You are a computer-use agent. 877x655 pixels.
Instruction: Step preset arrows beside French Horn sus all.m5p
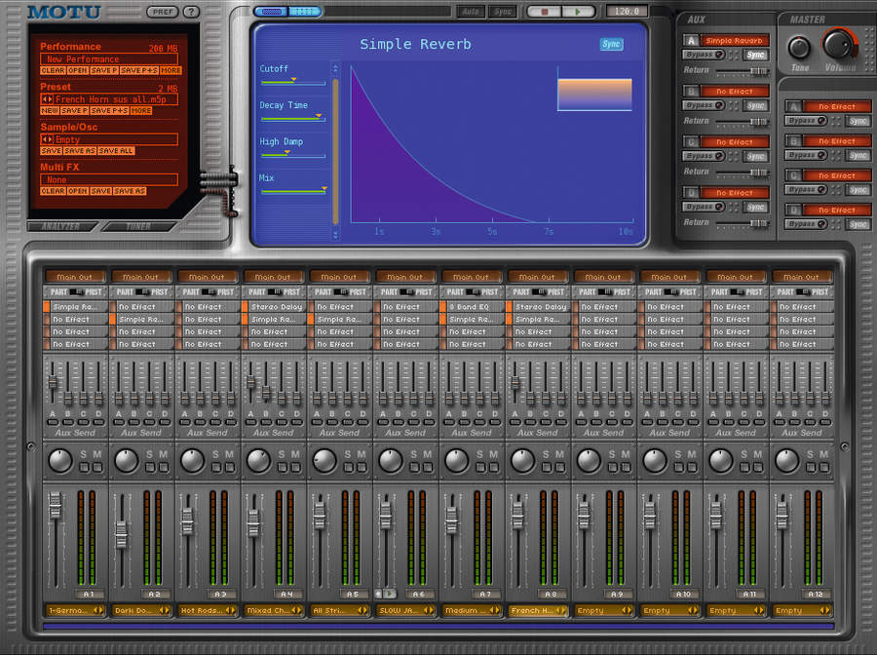(47, 99)
